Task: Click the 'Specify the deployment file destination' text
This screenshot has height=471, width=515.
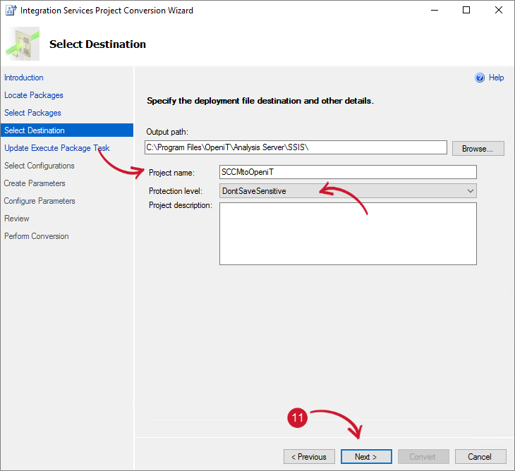Action: (260, 101)
